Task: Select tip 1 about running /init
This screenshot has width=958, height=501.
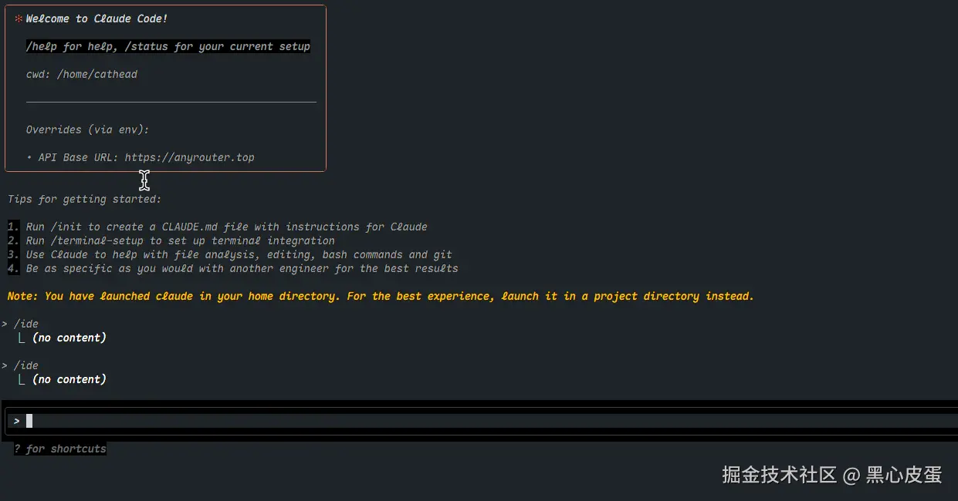Action: coord(218,227)
